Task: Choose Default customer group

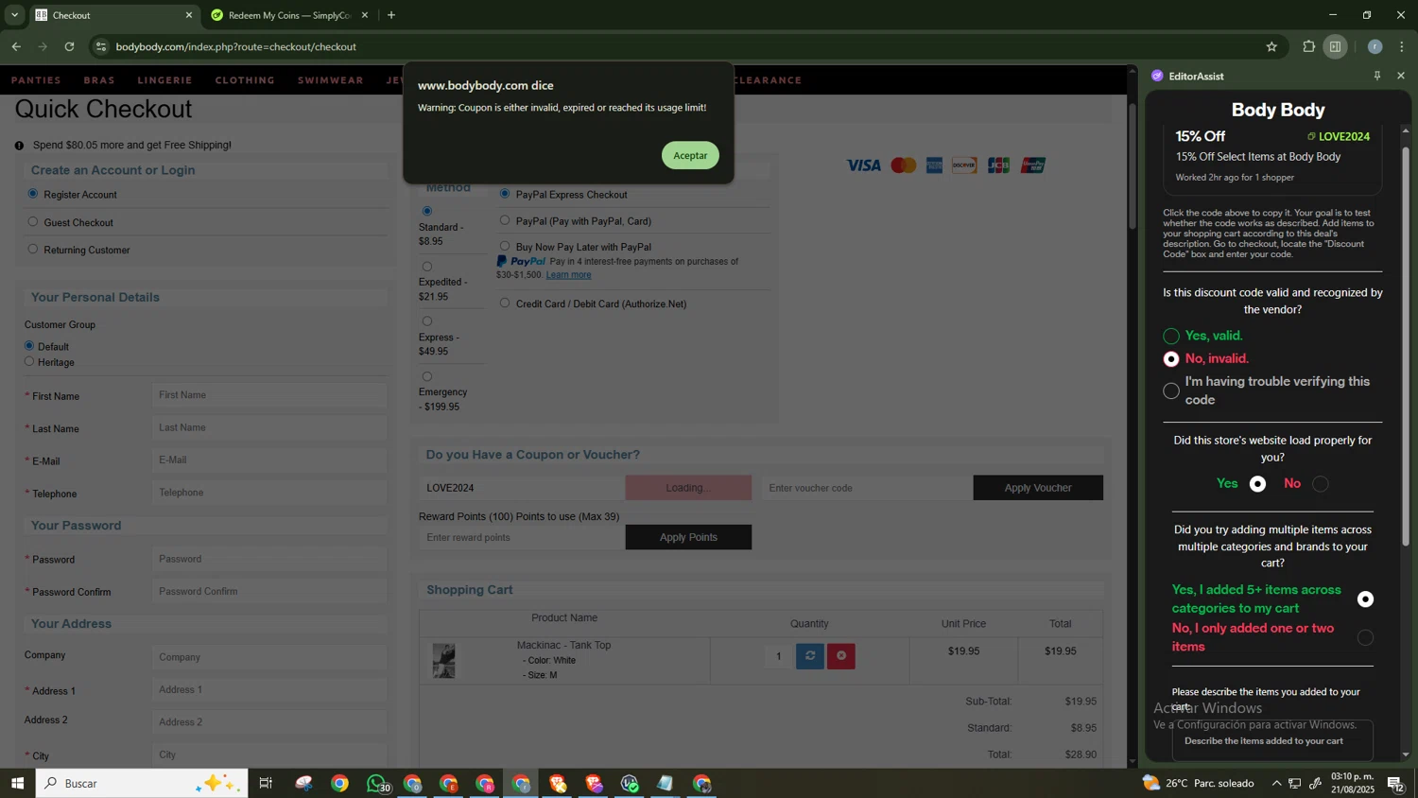Action: [29, 346]
